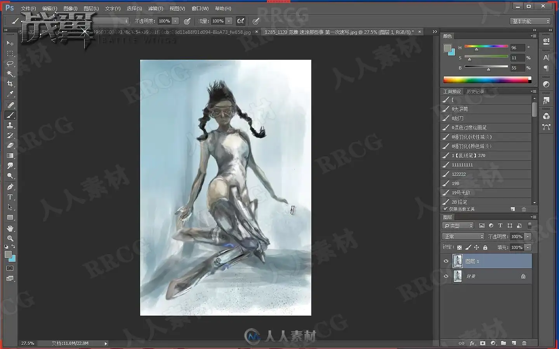
Task: Select the Horizontal Type tool
Action: [10, 197]
